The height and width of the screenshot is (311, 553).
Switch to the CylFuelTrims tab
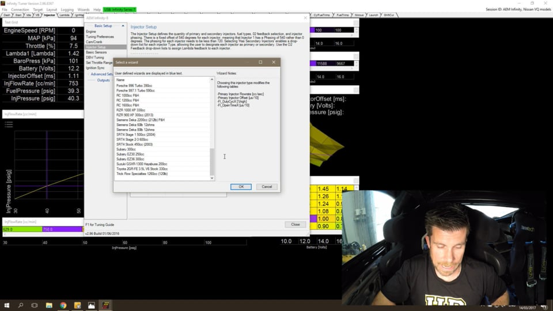click(321, 15)
